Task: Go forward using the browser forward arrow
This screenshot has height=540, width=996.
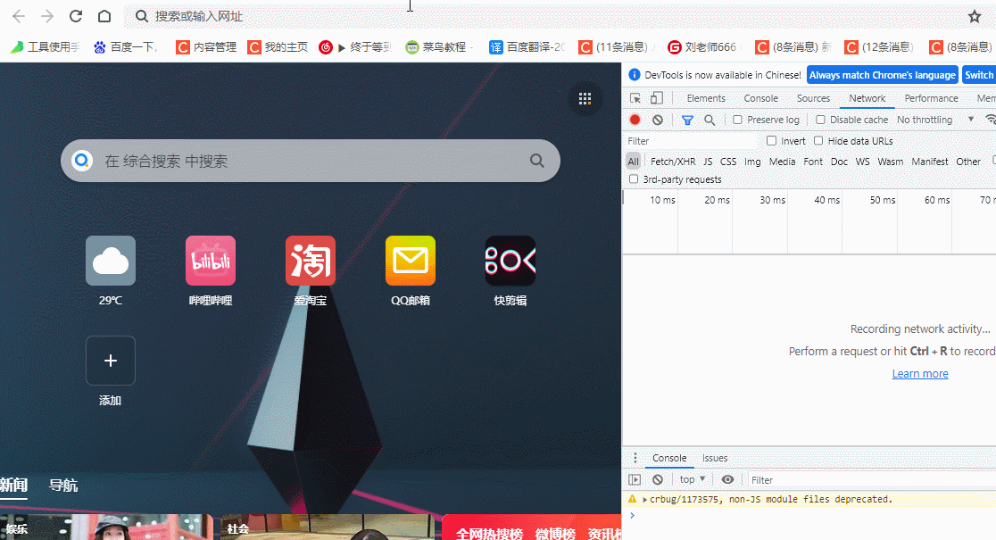Action: click(47, 17)
